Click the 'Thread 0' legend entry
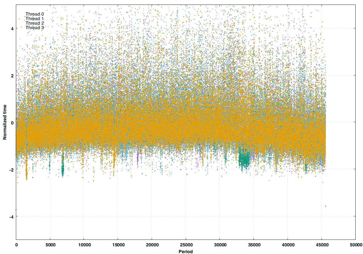 (x=35, y=14)
